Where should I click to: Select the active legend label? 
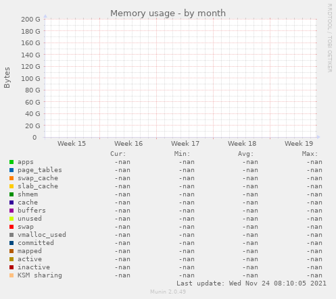(x=30, y=259)
